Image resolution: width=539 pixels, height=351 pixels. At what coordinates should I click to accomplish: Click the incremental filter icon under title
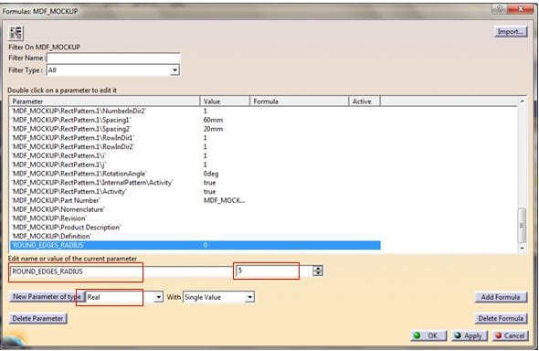click(16, 33)
